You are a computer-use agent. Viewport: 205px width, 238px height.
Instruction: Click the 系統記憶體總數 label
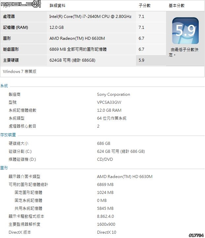click(x=22, y=110)
